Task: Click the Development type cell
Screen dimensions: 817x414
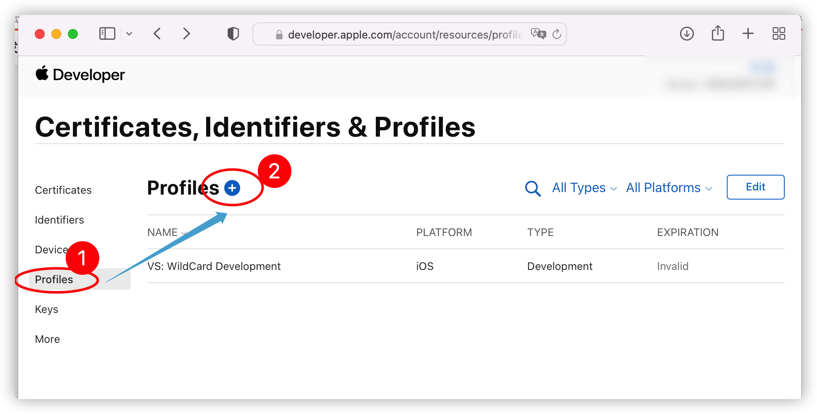Action: click(x=560, y=266)
